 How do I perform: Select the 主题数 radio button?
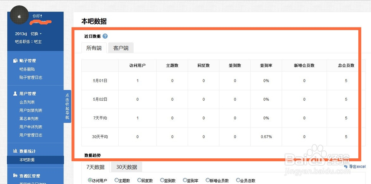pos(116,180)
